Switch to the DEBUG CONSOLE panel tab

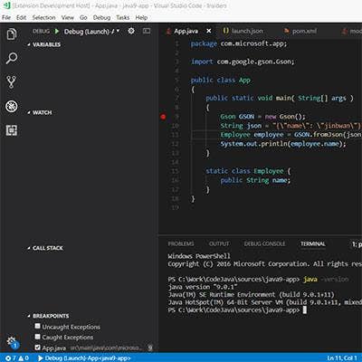point(264,243)
